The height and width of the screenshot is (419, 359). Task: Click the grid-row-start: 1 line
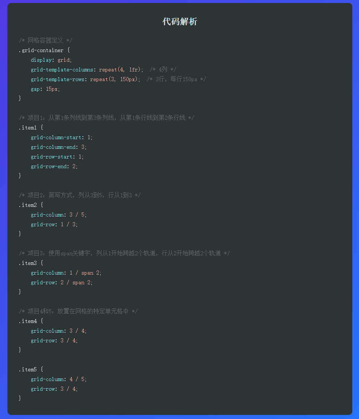pyautogui.click(x=57, y=157)
